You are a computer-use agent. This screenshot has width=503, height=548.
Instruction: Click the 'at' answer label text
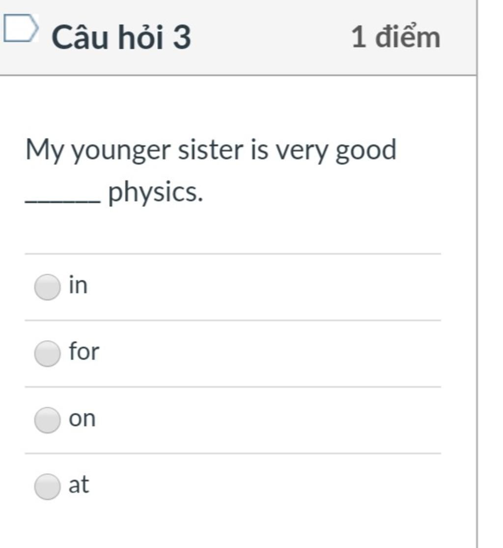click(79, 485)
